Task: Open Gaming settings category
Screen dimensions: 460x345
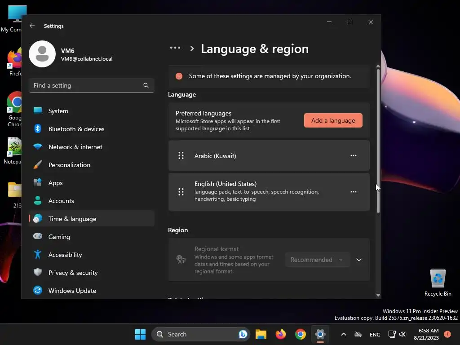Action: click(x=92, y=237)
